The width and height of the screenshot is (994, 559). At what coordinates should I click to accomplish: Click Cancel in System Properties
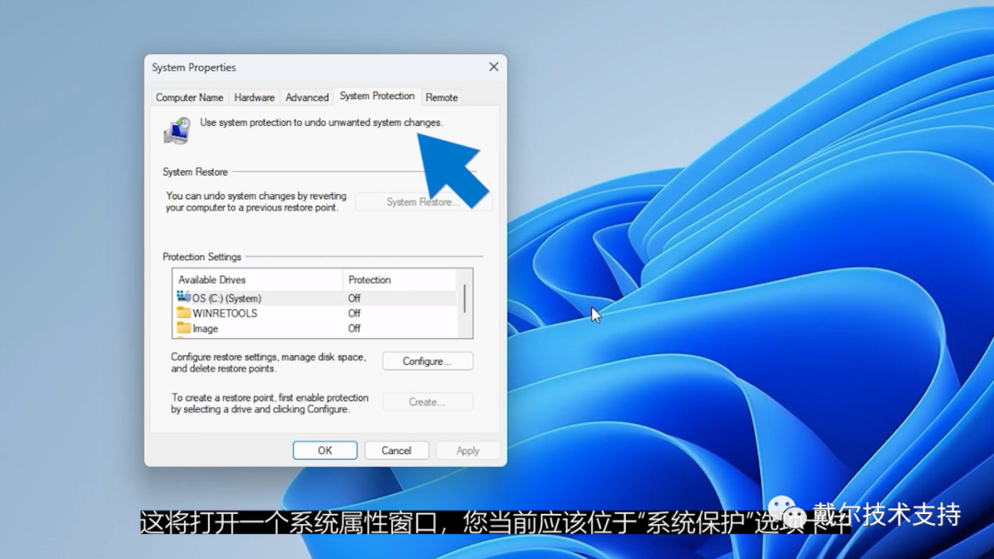(x=396, y=451)
